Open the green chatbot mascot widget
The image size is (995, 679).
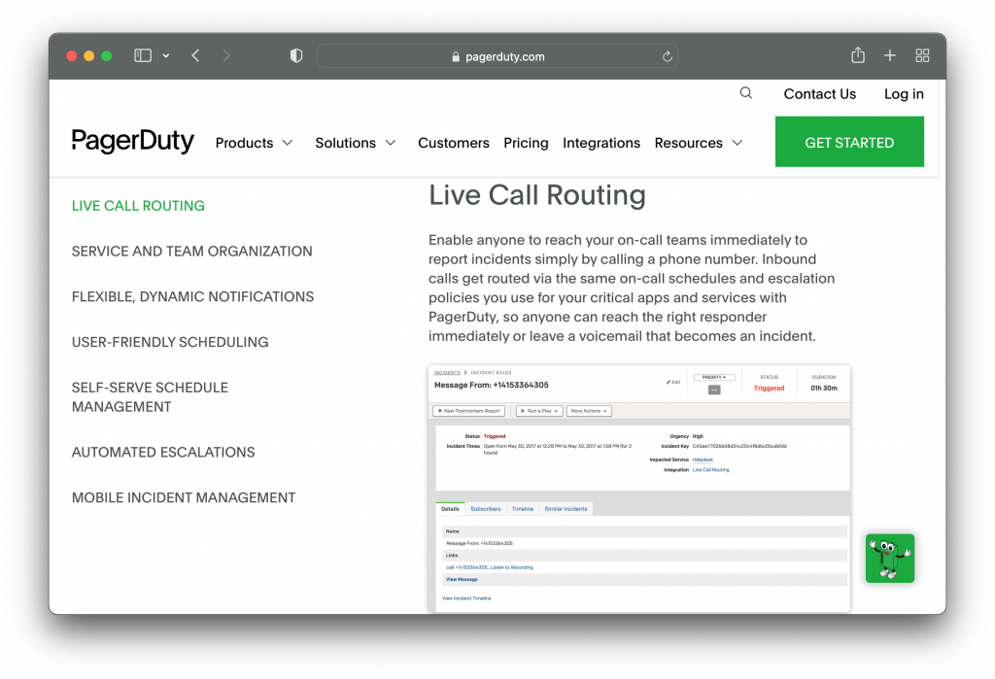890,559
